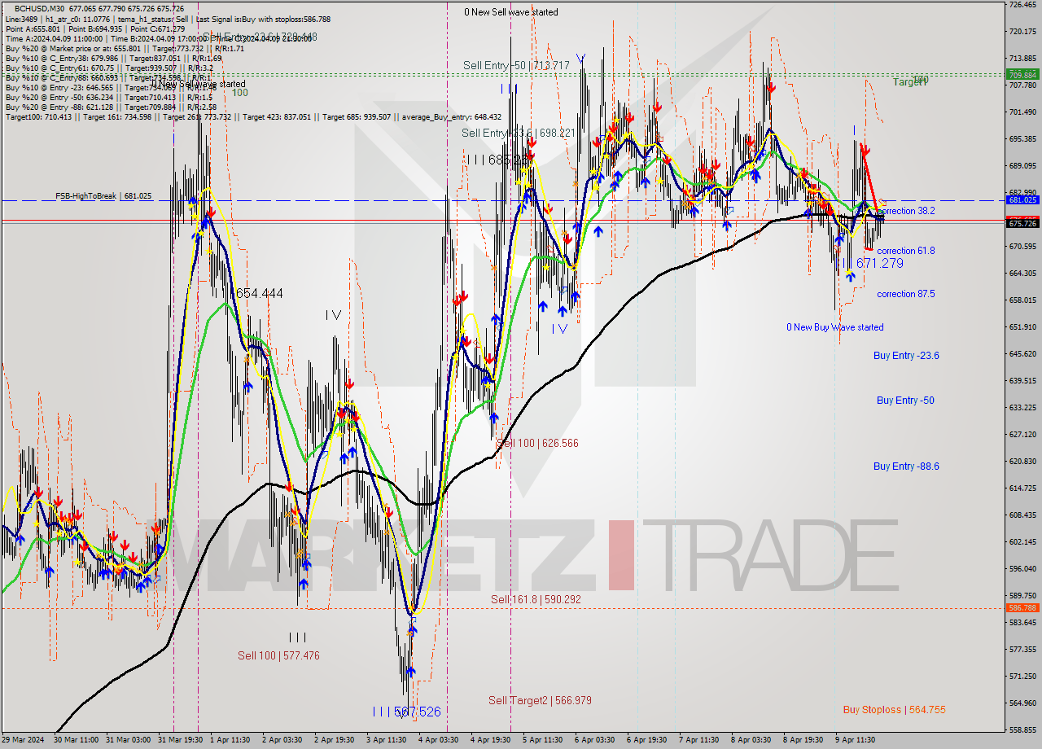Select the Buy Entry -88.6 label
1042x749 pixels.
pos(906,466)
